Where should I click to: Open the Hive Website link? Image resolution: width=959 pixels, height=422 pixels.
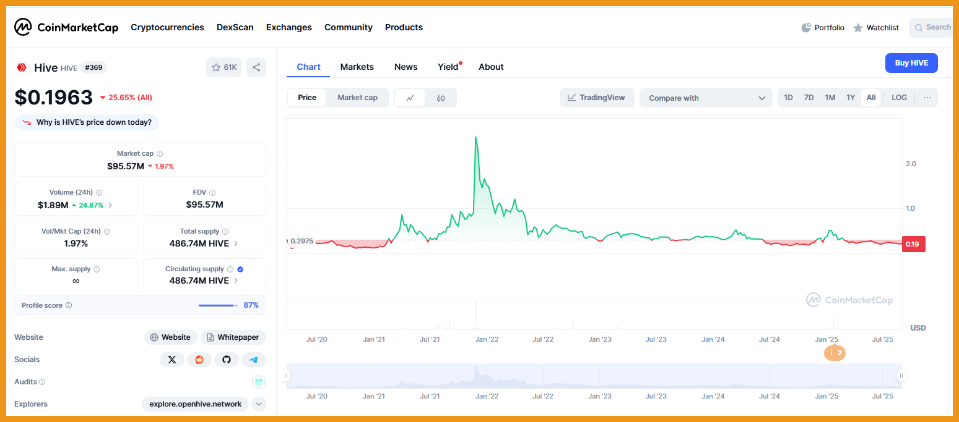coord(171,337)
